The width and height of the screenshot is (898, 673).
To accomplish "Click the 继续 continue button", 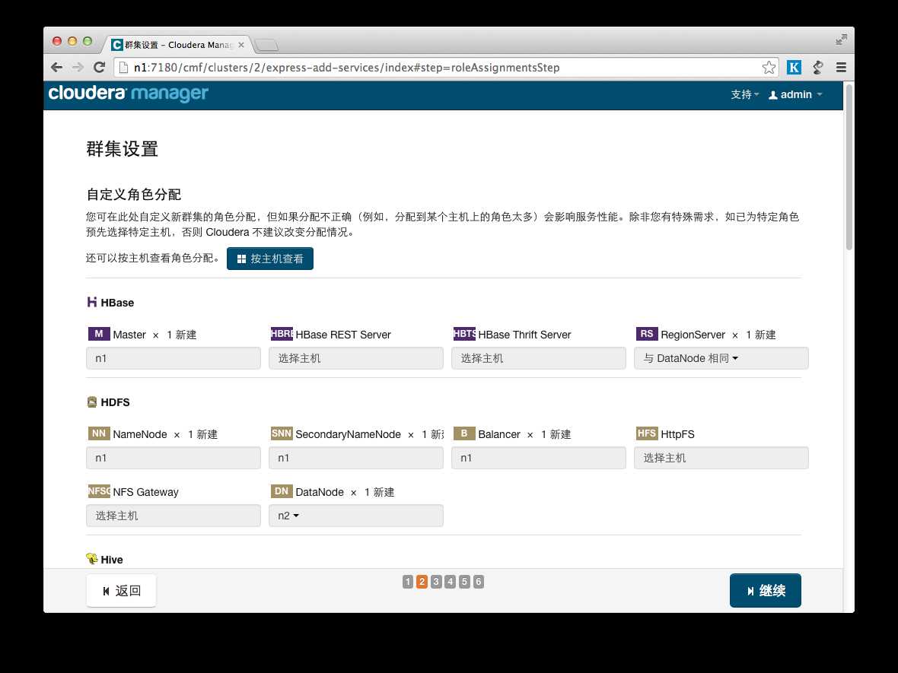I will [x=765, y=591].
